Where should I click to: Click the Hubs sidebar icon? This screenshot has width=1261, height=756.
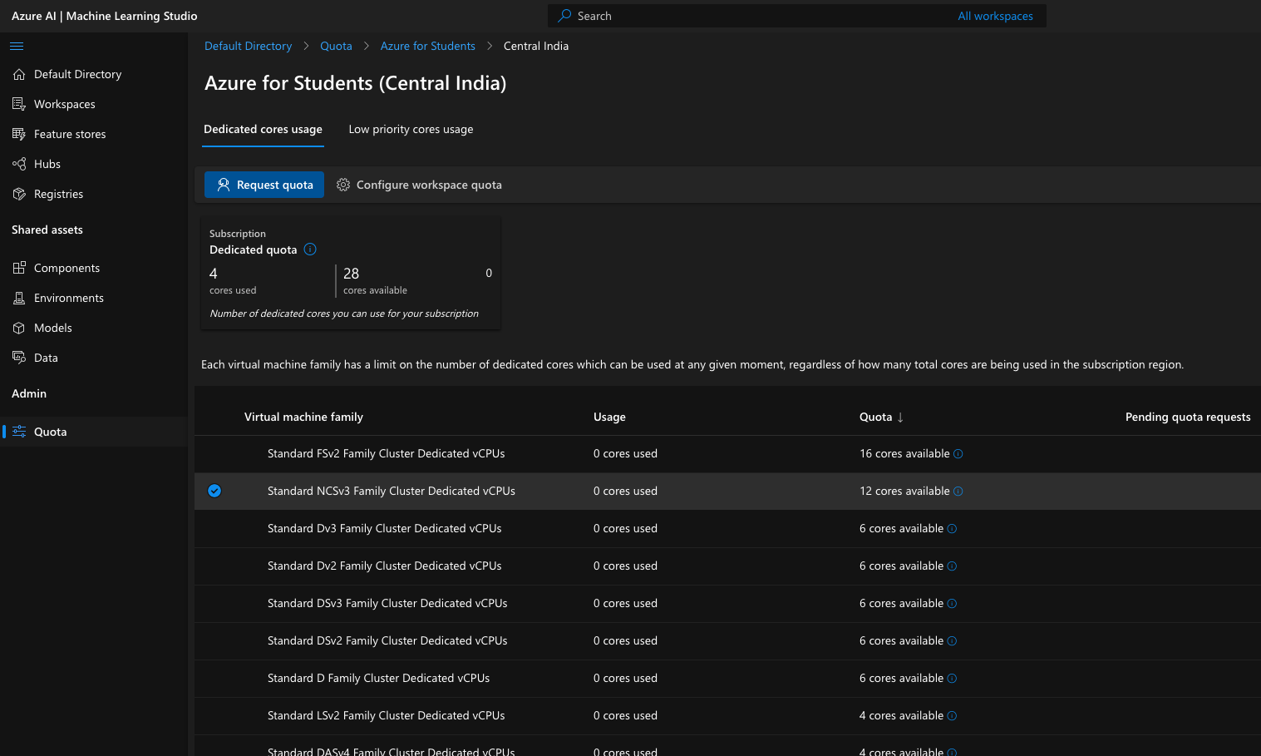tap(19, 164)
